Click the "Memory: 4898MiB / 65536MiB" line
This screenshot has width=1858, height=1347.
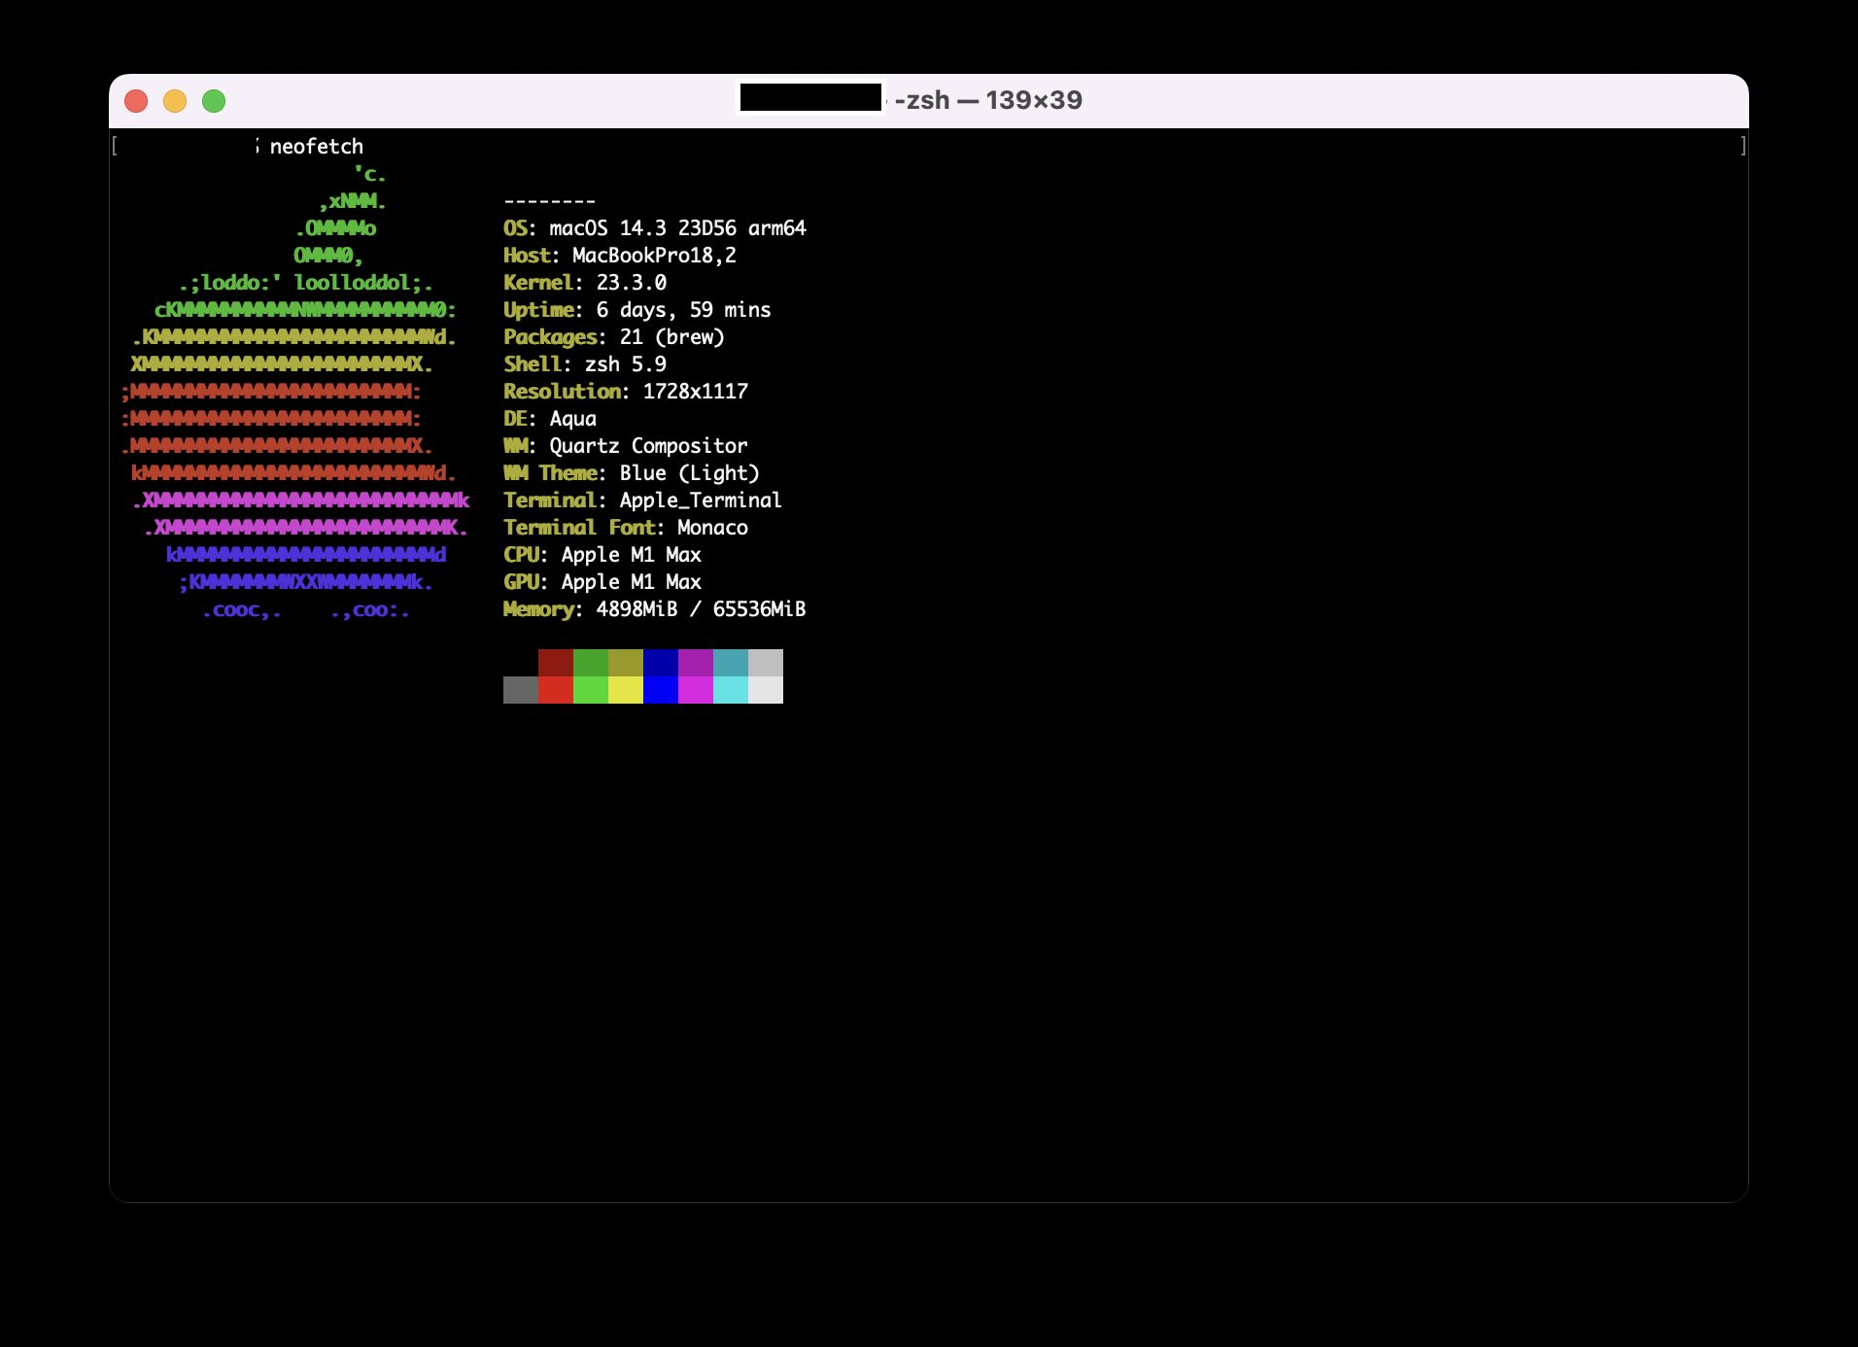655,609
